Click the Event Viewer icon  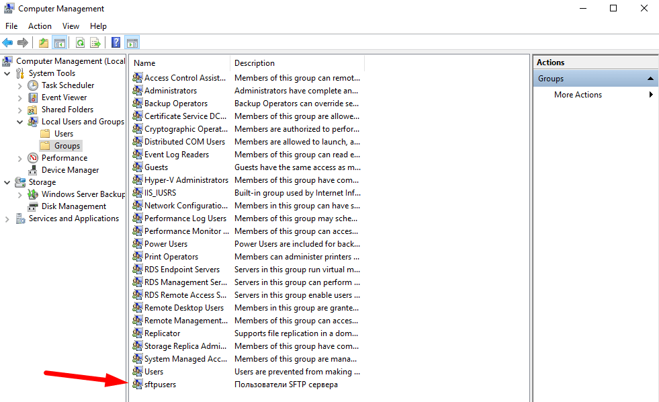click(33, 97)
